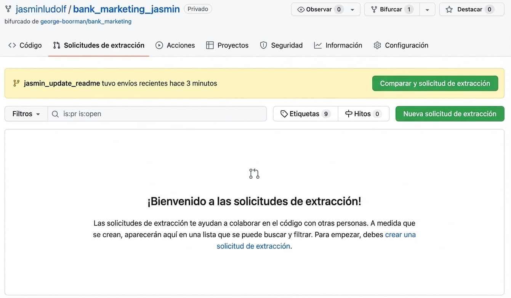Click the table icon in Proyectos
The image size is (511, 298).
[x=210, y=45]
